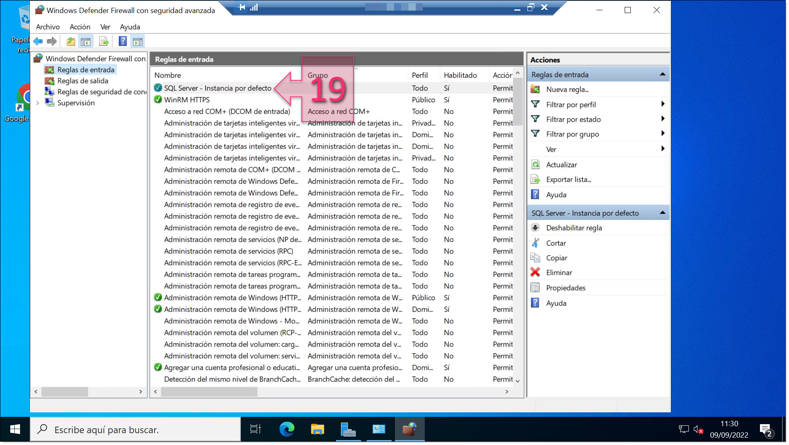Screen dimensions: 789x445
Task: Click the Exportar lista icon in Acciones
Action: tap(535, 180)
